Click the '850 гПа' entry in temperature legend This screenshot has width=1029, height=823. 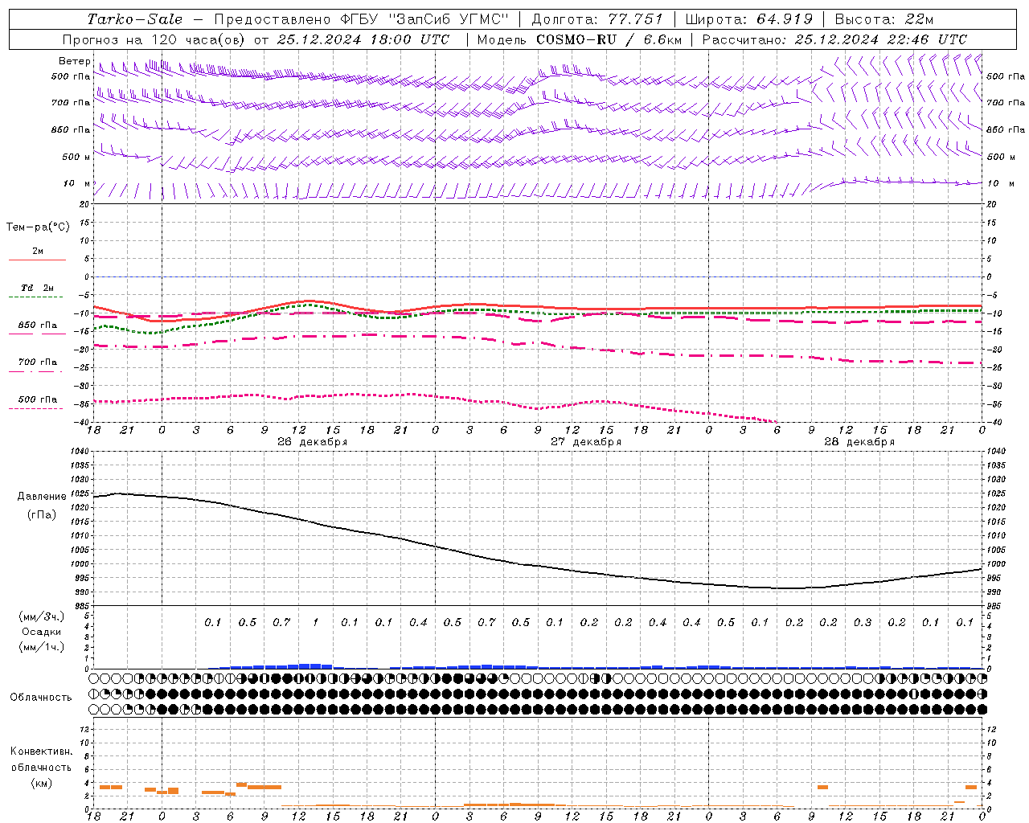pos(38,326)
